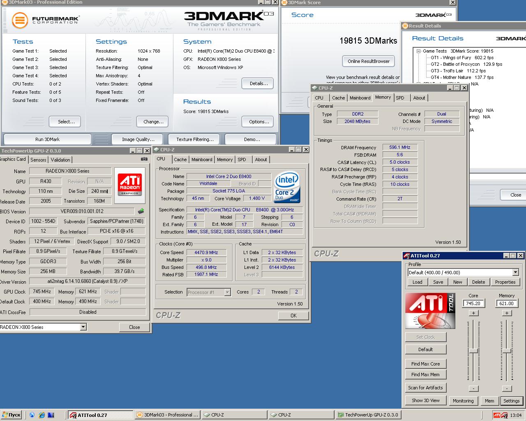Click the Texture Filtering... button
The height and width of the screenshot is (421, 526).
(x=195, y=139)
